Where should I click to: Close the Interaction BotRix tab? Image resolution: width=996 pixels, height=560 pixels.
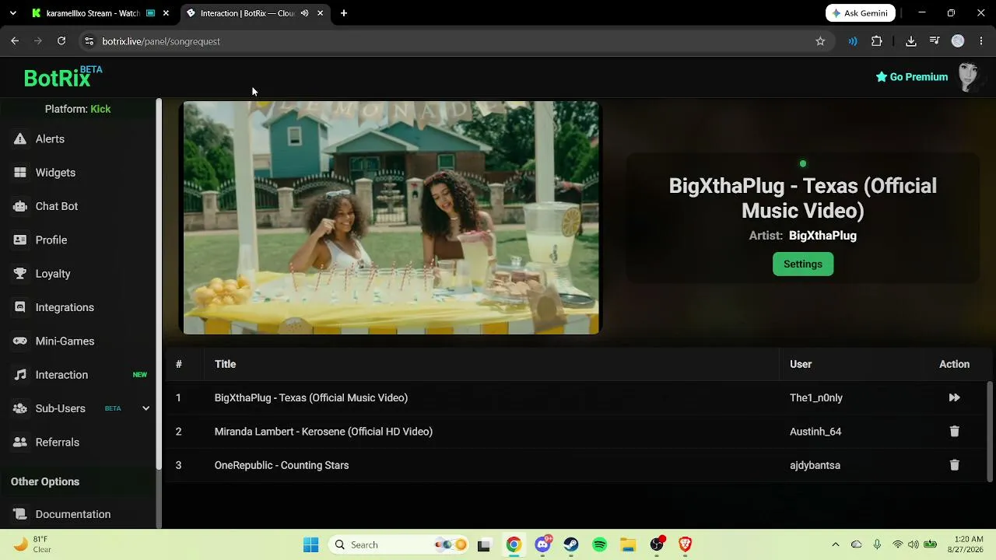(320, 13)
